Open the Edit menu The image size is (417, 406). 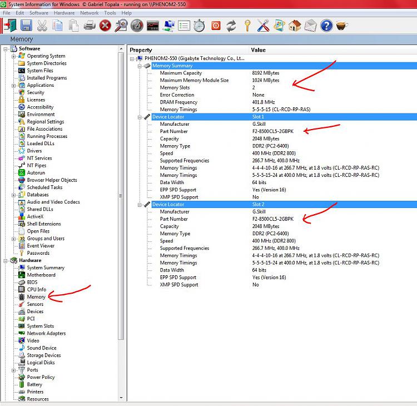(x=19, y=13)
